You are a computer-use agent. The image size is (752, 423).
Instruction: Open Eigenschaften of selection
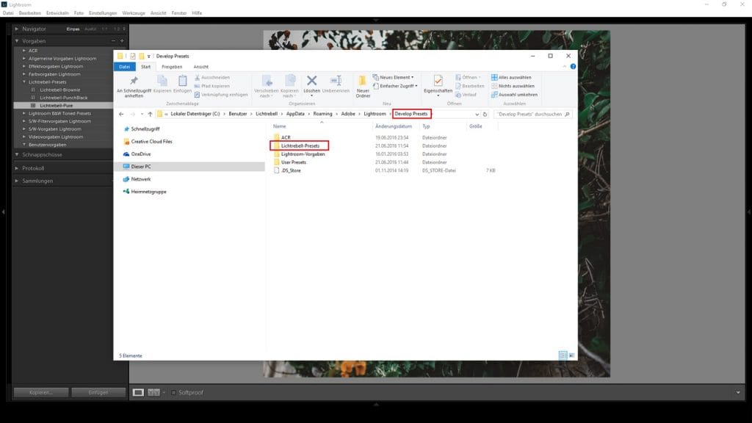coord(438,85)
